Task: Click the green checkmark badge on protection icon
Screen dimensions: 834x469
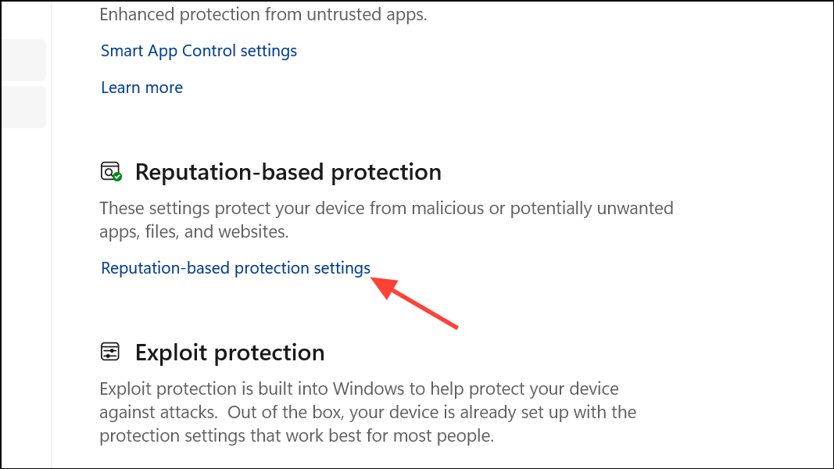Action: (117, 177)
